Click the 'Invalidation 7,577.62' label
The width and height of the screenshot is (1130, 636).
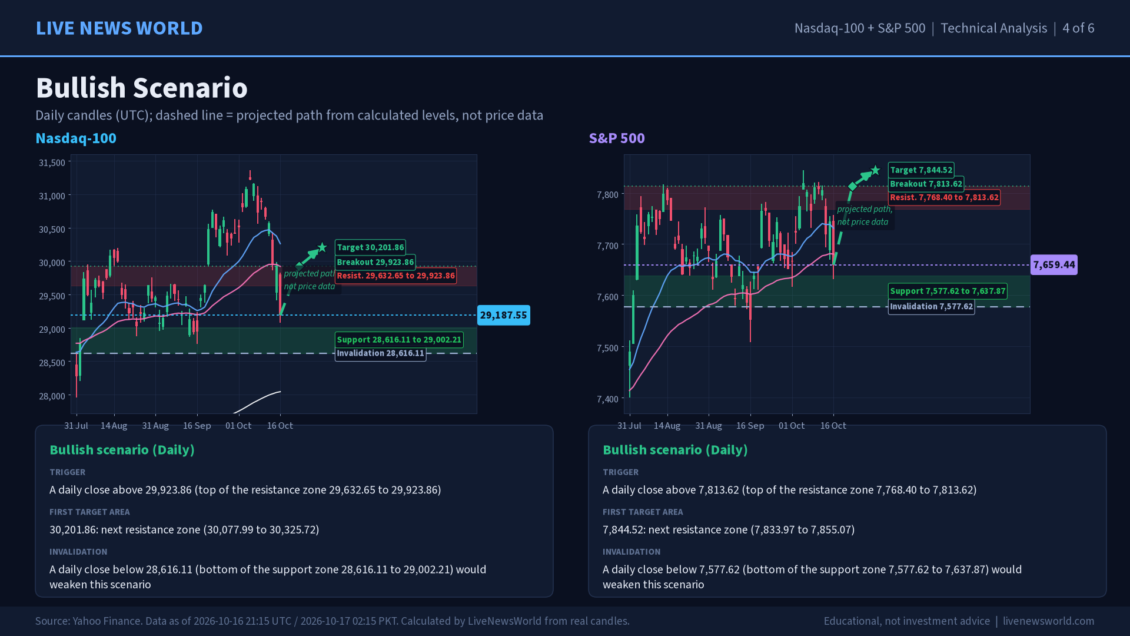(x=931, y=306)
